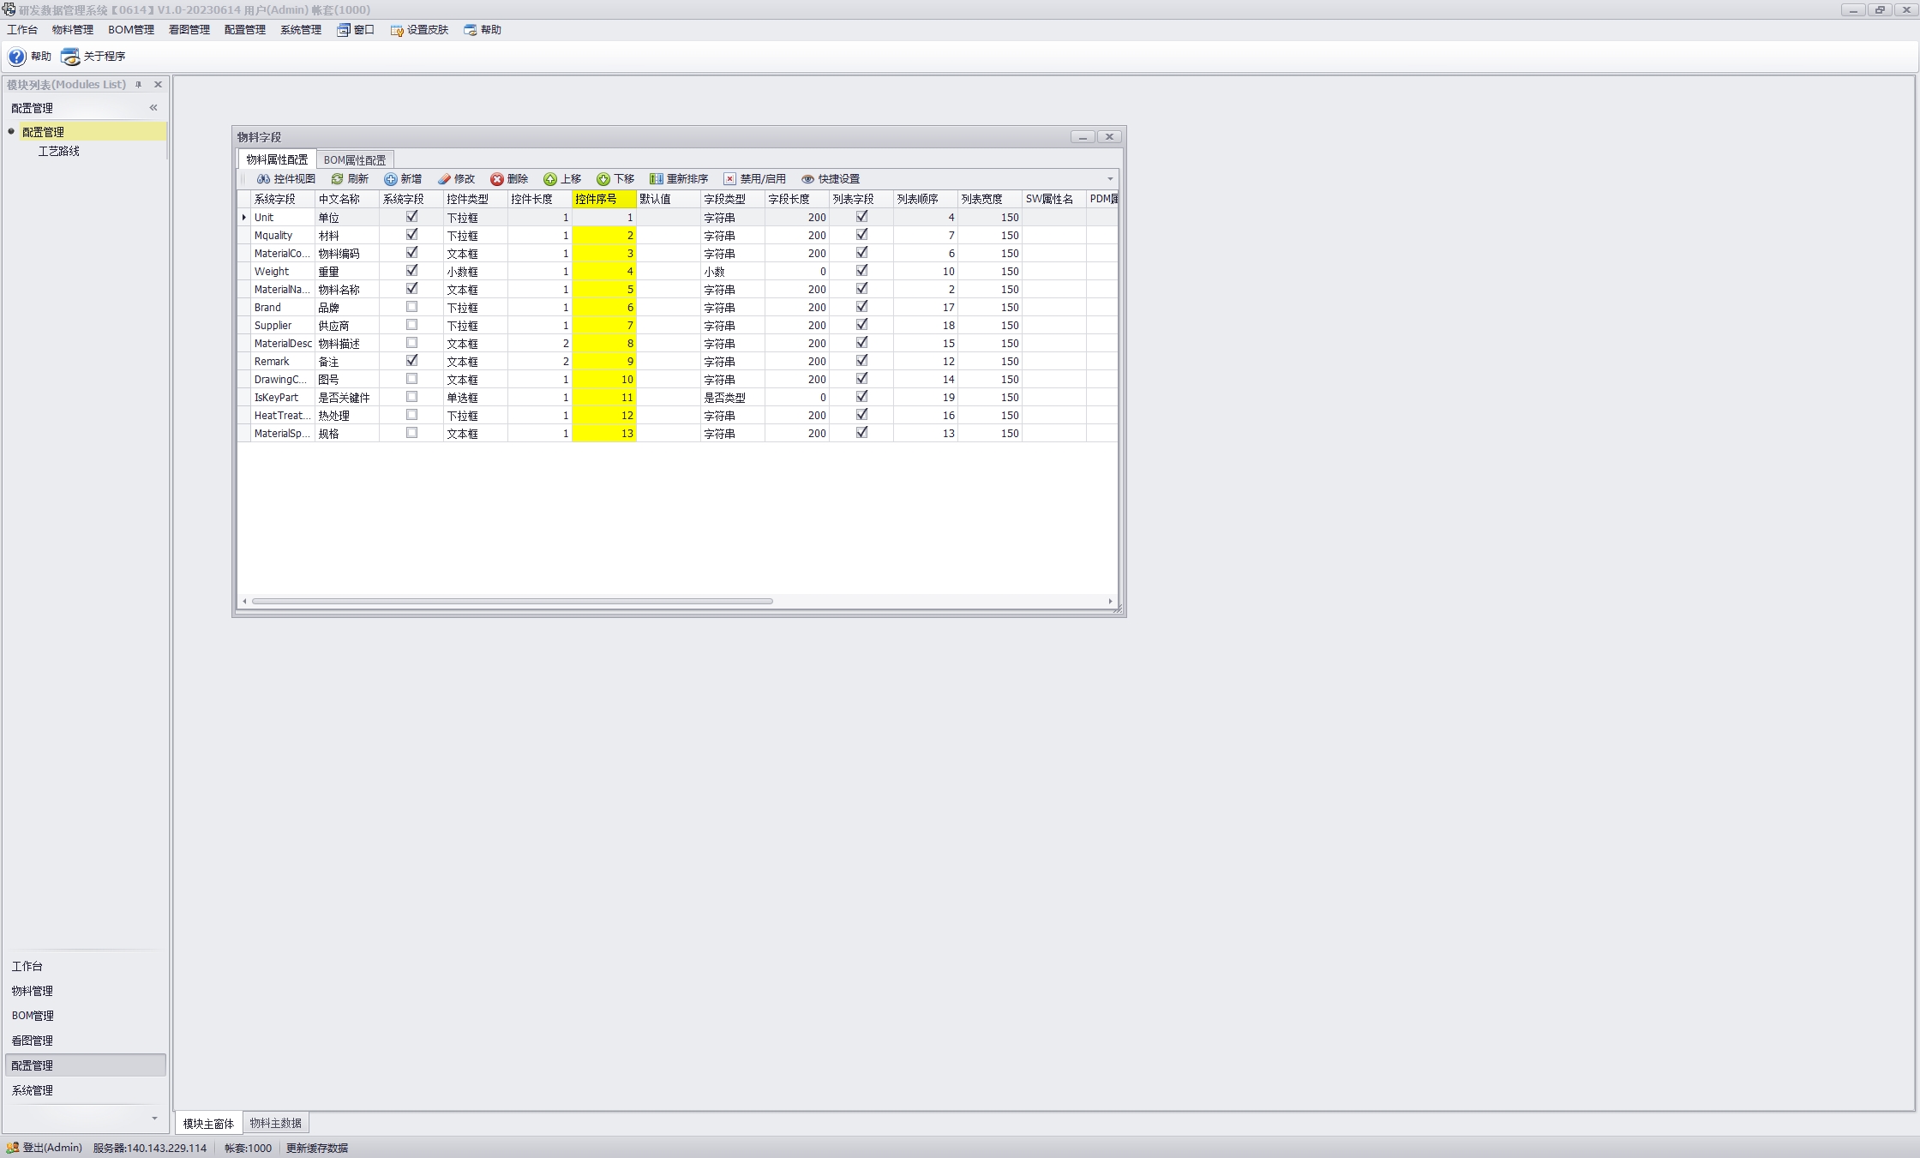This screenshot has height=1158, width=1920.
Task: Open the 物料管理 menu
Action: tap(73, 30)
